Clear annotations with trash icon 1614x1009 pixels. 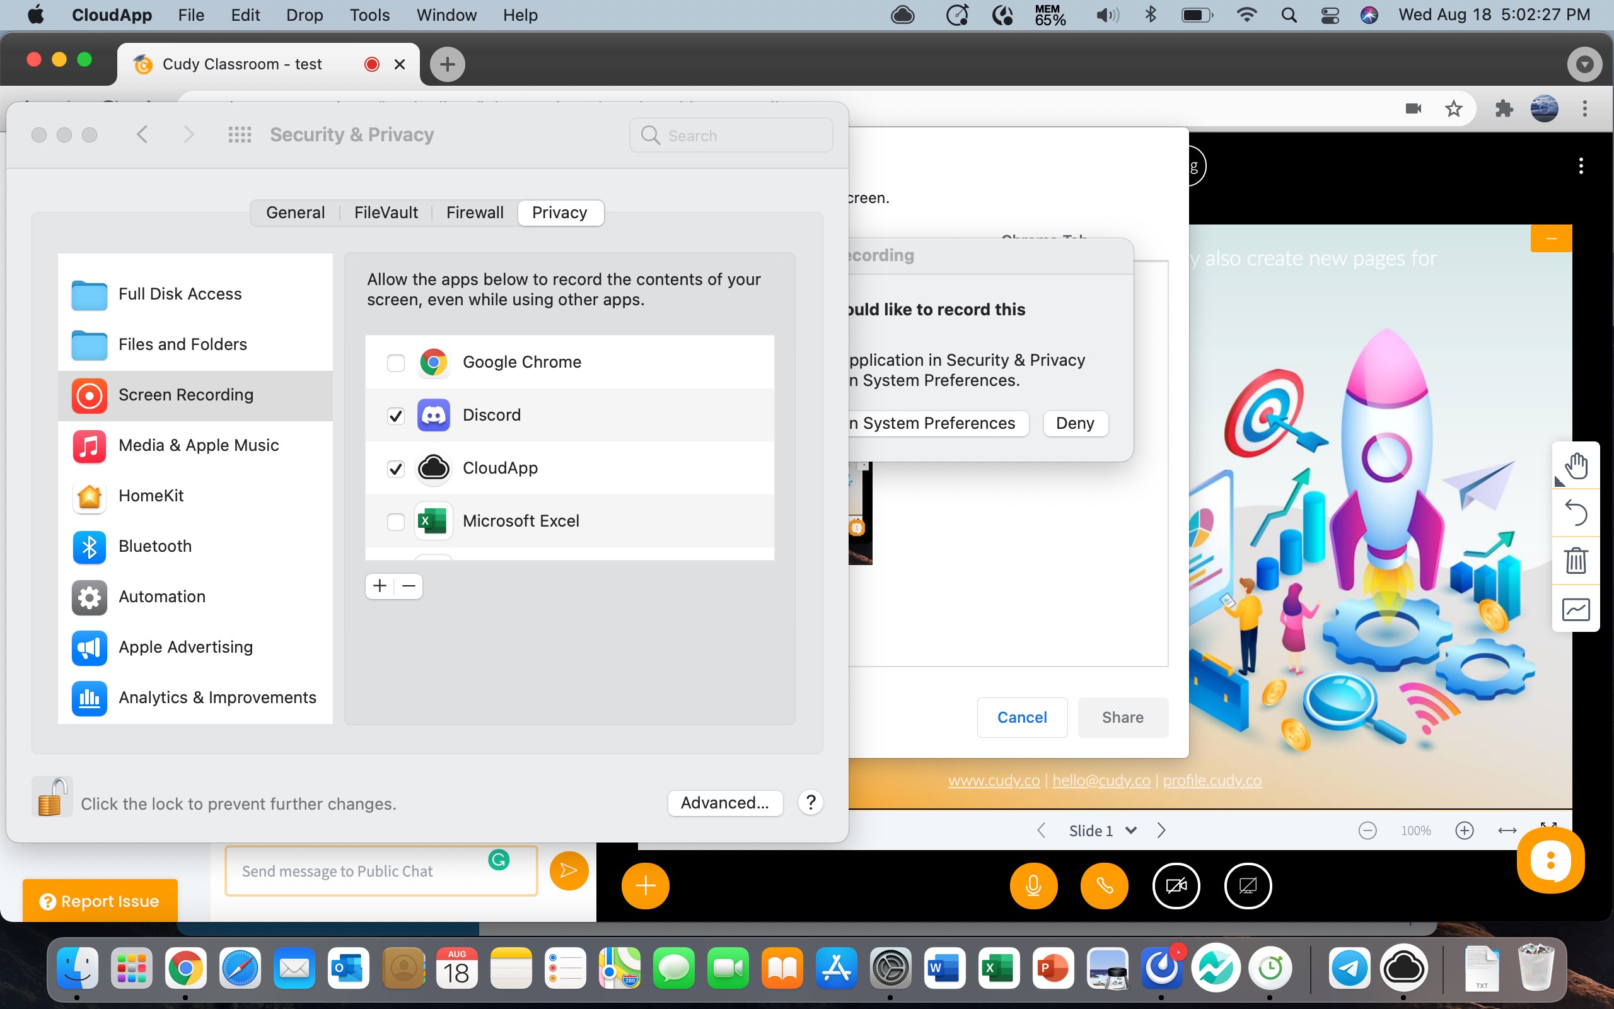(1576, 561)
